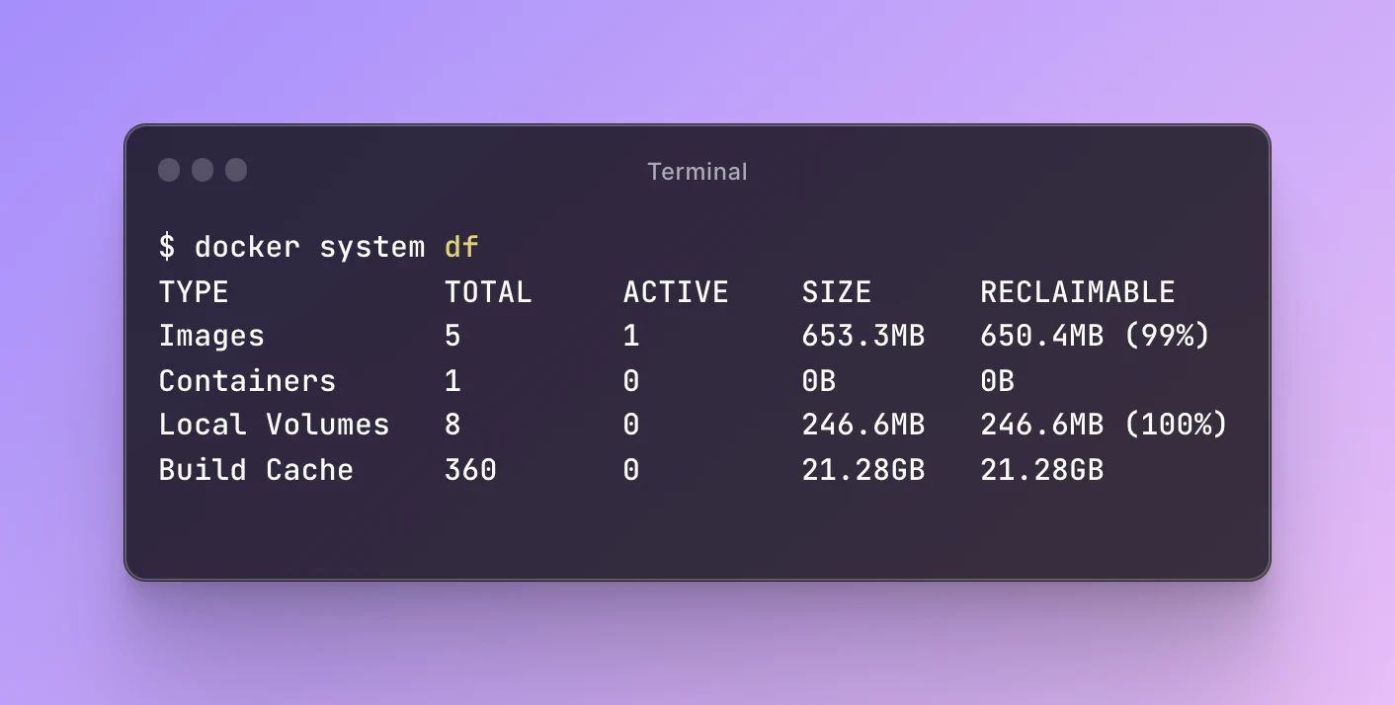
Task: Click the first gray window dot
Action: point(169,170)
